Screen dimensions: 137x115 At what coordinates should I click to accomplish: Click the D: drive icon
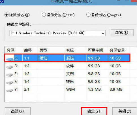[10, 67]
